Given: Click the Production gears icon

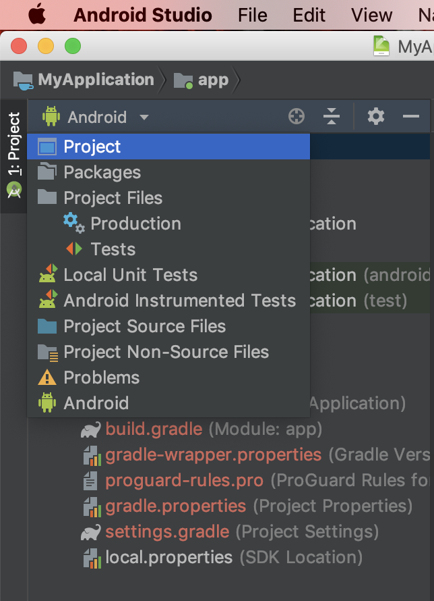Looking at the screenshot, I should point(74,223).
